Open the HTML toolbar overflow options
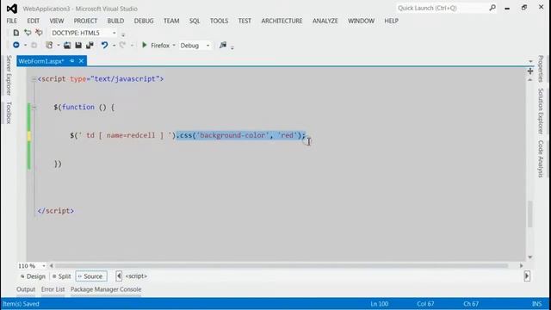 click(x=123, y=34)
